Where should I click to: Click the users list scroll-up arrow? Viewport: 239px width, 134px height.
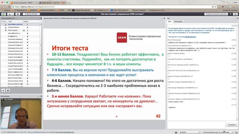pyautogui.click(x=41, y=24)
